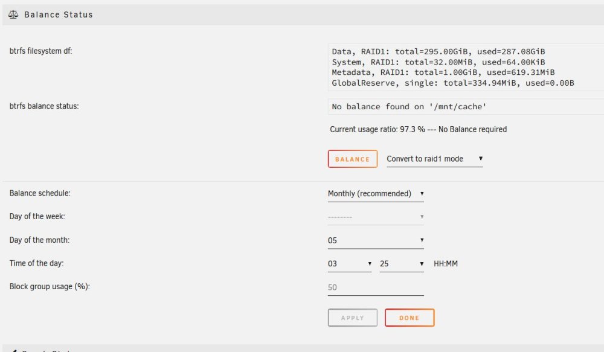Click the btrfs filesystem df output box
604x352 pixels.
point(466,68)
